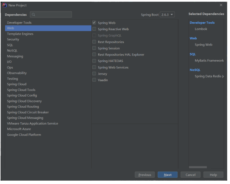Select the Template Engines category

click(20, 34)
